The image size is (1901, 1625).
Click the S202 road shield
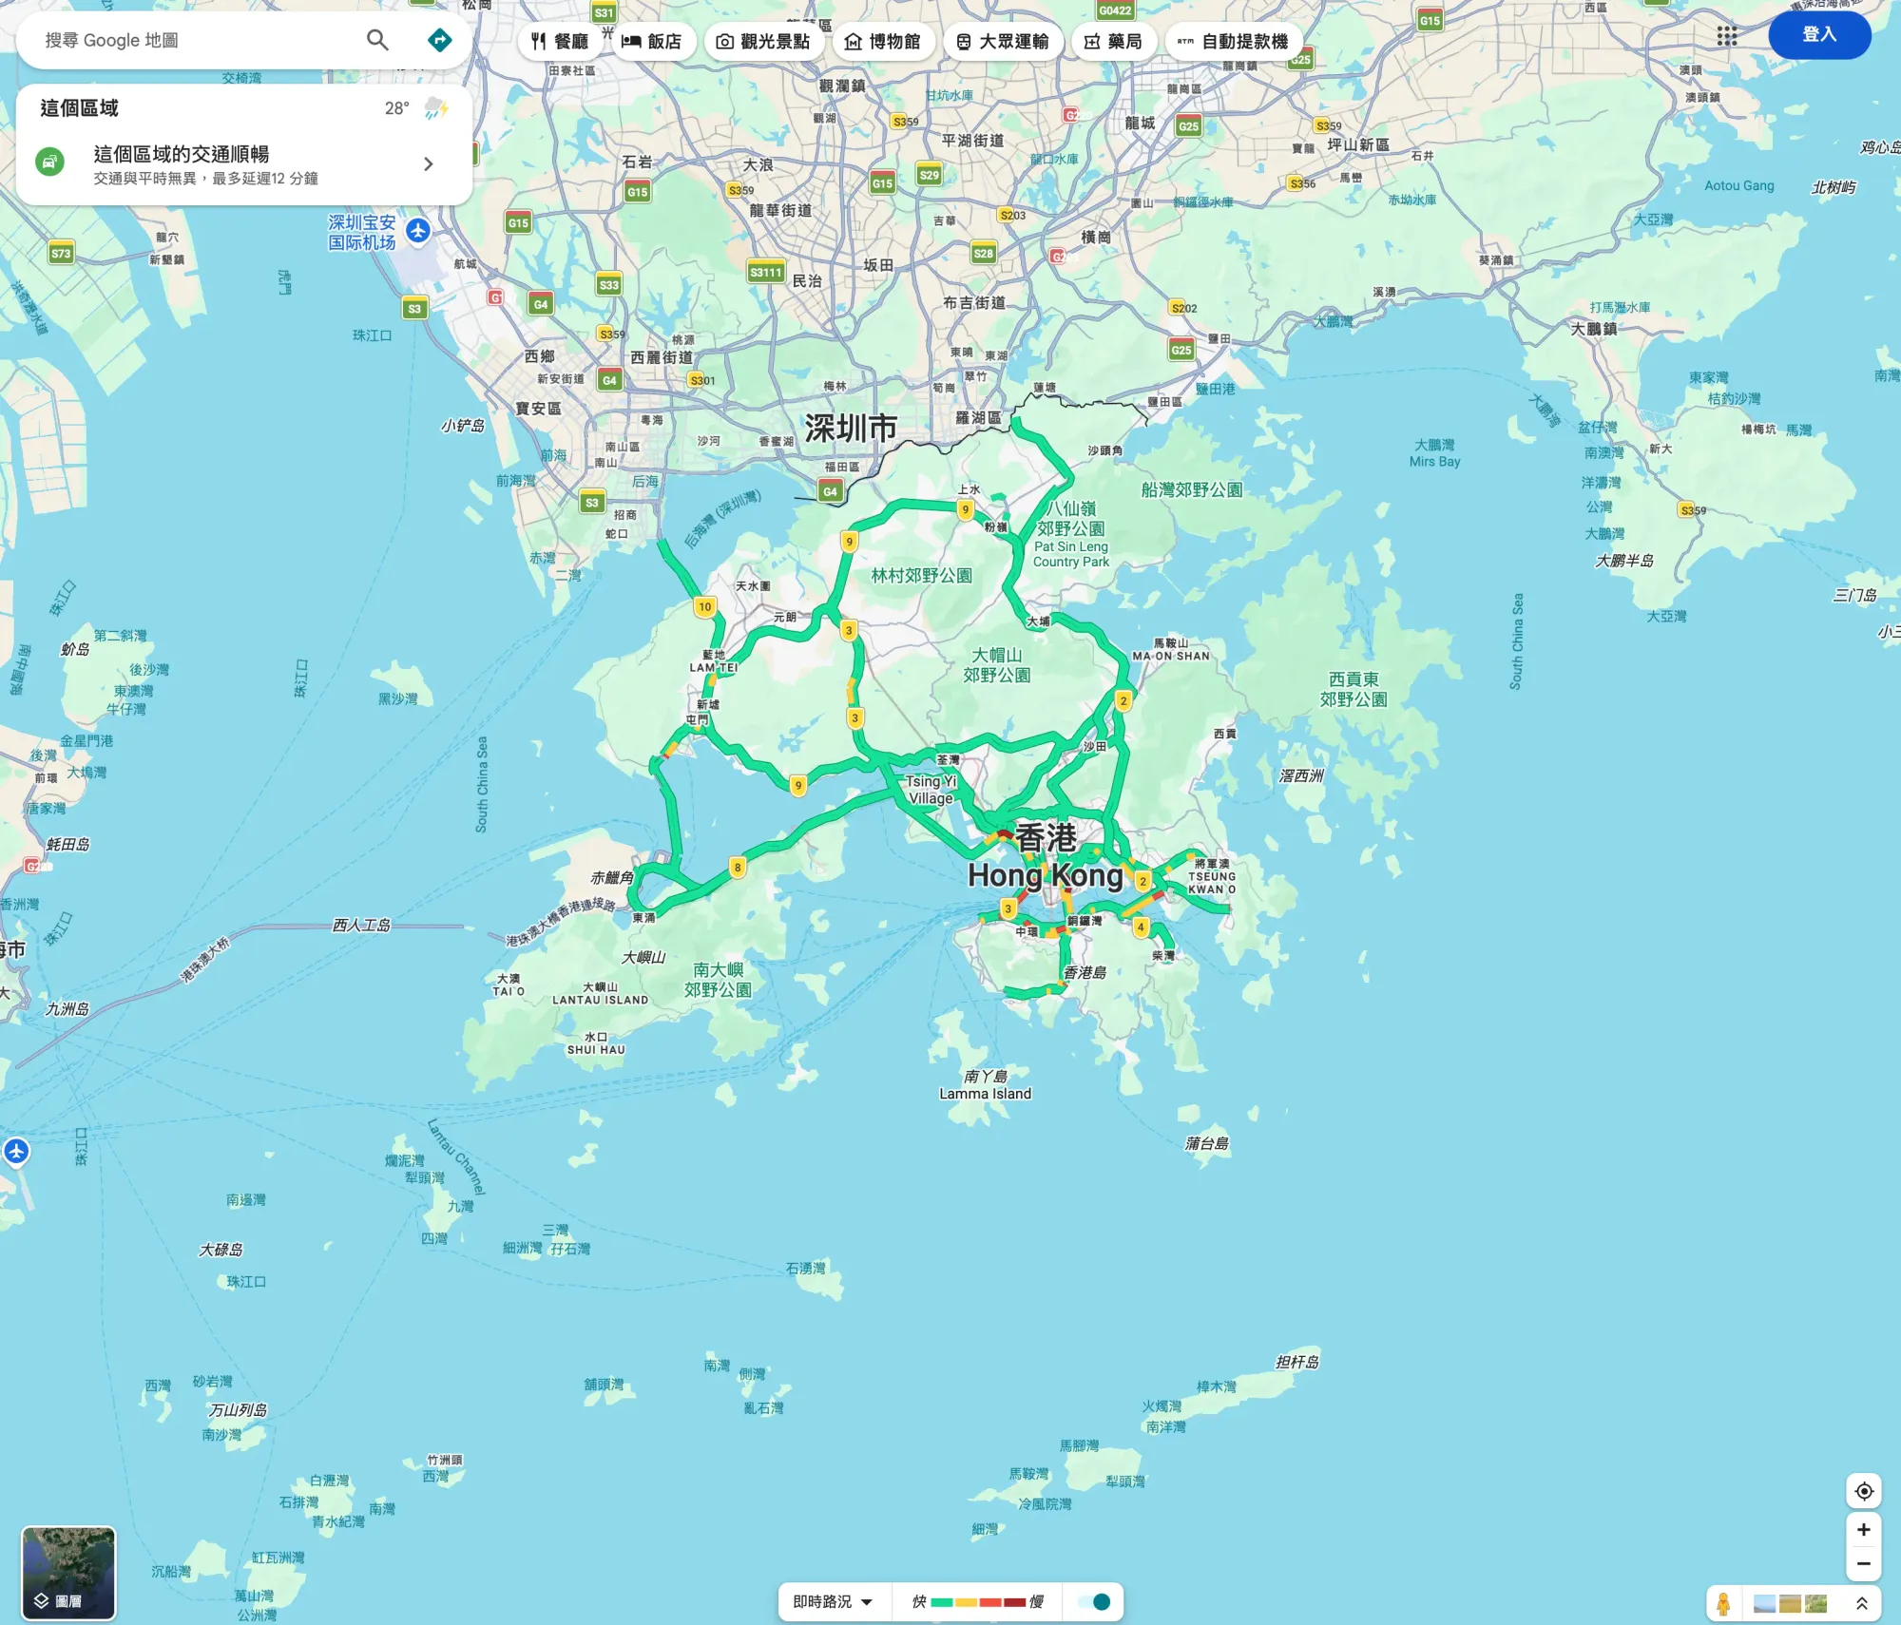(x=1183, y=308)
